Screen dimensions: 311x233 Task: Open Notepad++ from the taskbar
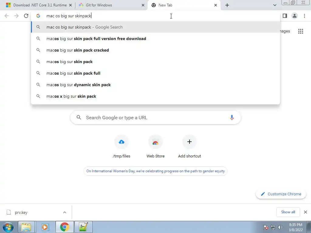click(83, 227)
